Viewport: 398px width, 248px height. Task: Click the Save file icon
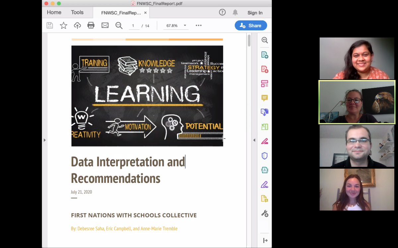click(50, 25)
